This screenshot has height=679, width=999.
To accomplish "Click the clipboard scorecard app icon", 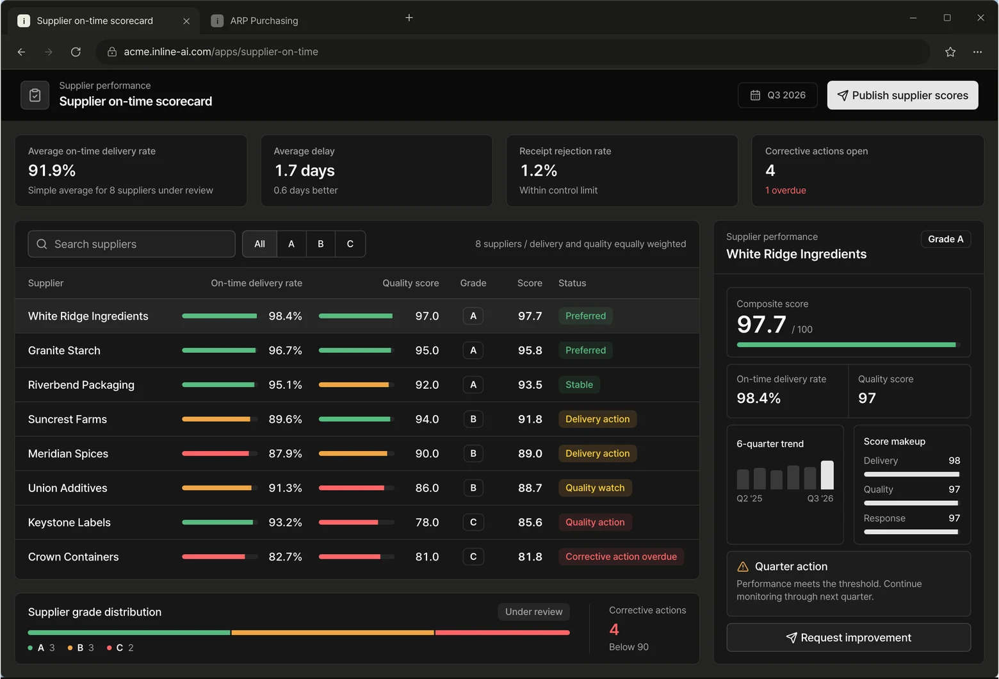I will click(x=35, y=95).
